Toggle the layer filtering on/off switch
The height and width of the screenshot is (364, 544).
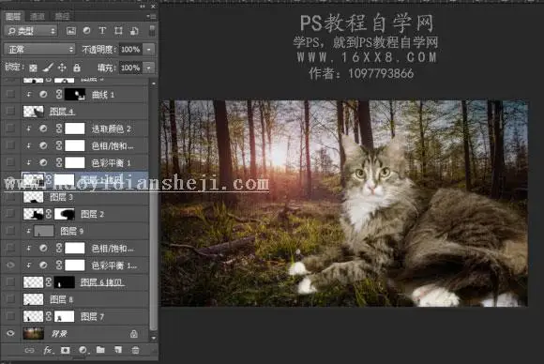(152, 31)
